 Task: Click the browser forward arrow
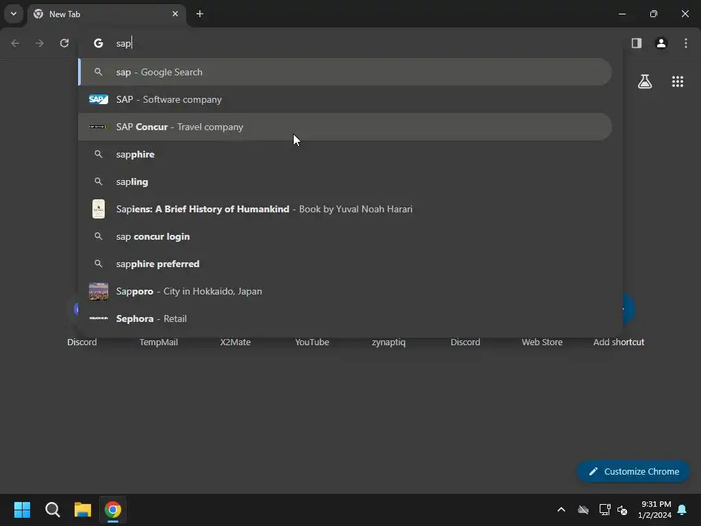tap(40, 43)
